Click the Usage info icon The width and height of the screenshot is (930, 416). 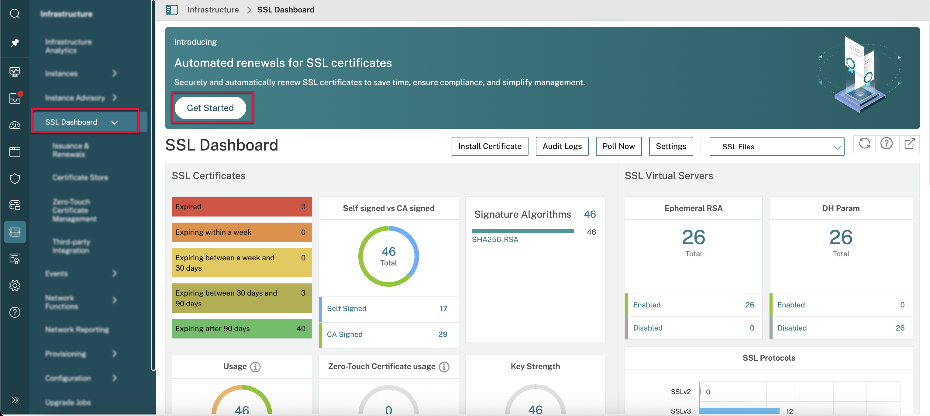pos(255,366)
